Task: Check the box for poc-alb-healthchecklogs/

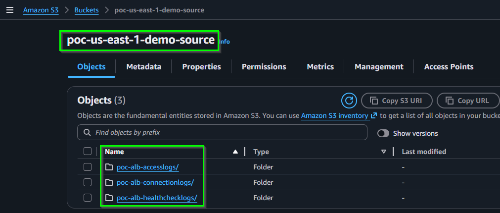Action: tap(88, 198)
